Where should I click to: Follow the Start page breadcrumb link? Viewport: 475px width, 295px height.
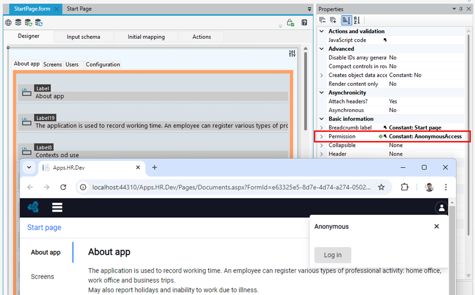[x=44, y=227]
